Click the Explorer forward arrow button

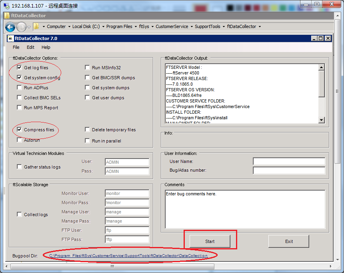[x=21, y=27]
